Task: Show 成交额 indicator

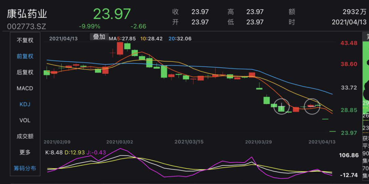Action: coord(25,136)
